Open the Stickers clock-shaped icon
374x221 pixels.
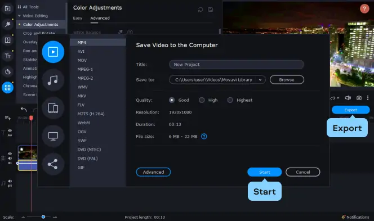click(x=7, y=71)
